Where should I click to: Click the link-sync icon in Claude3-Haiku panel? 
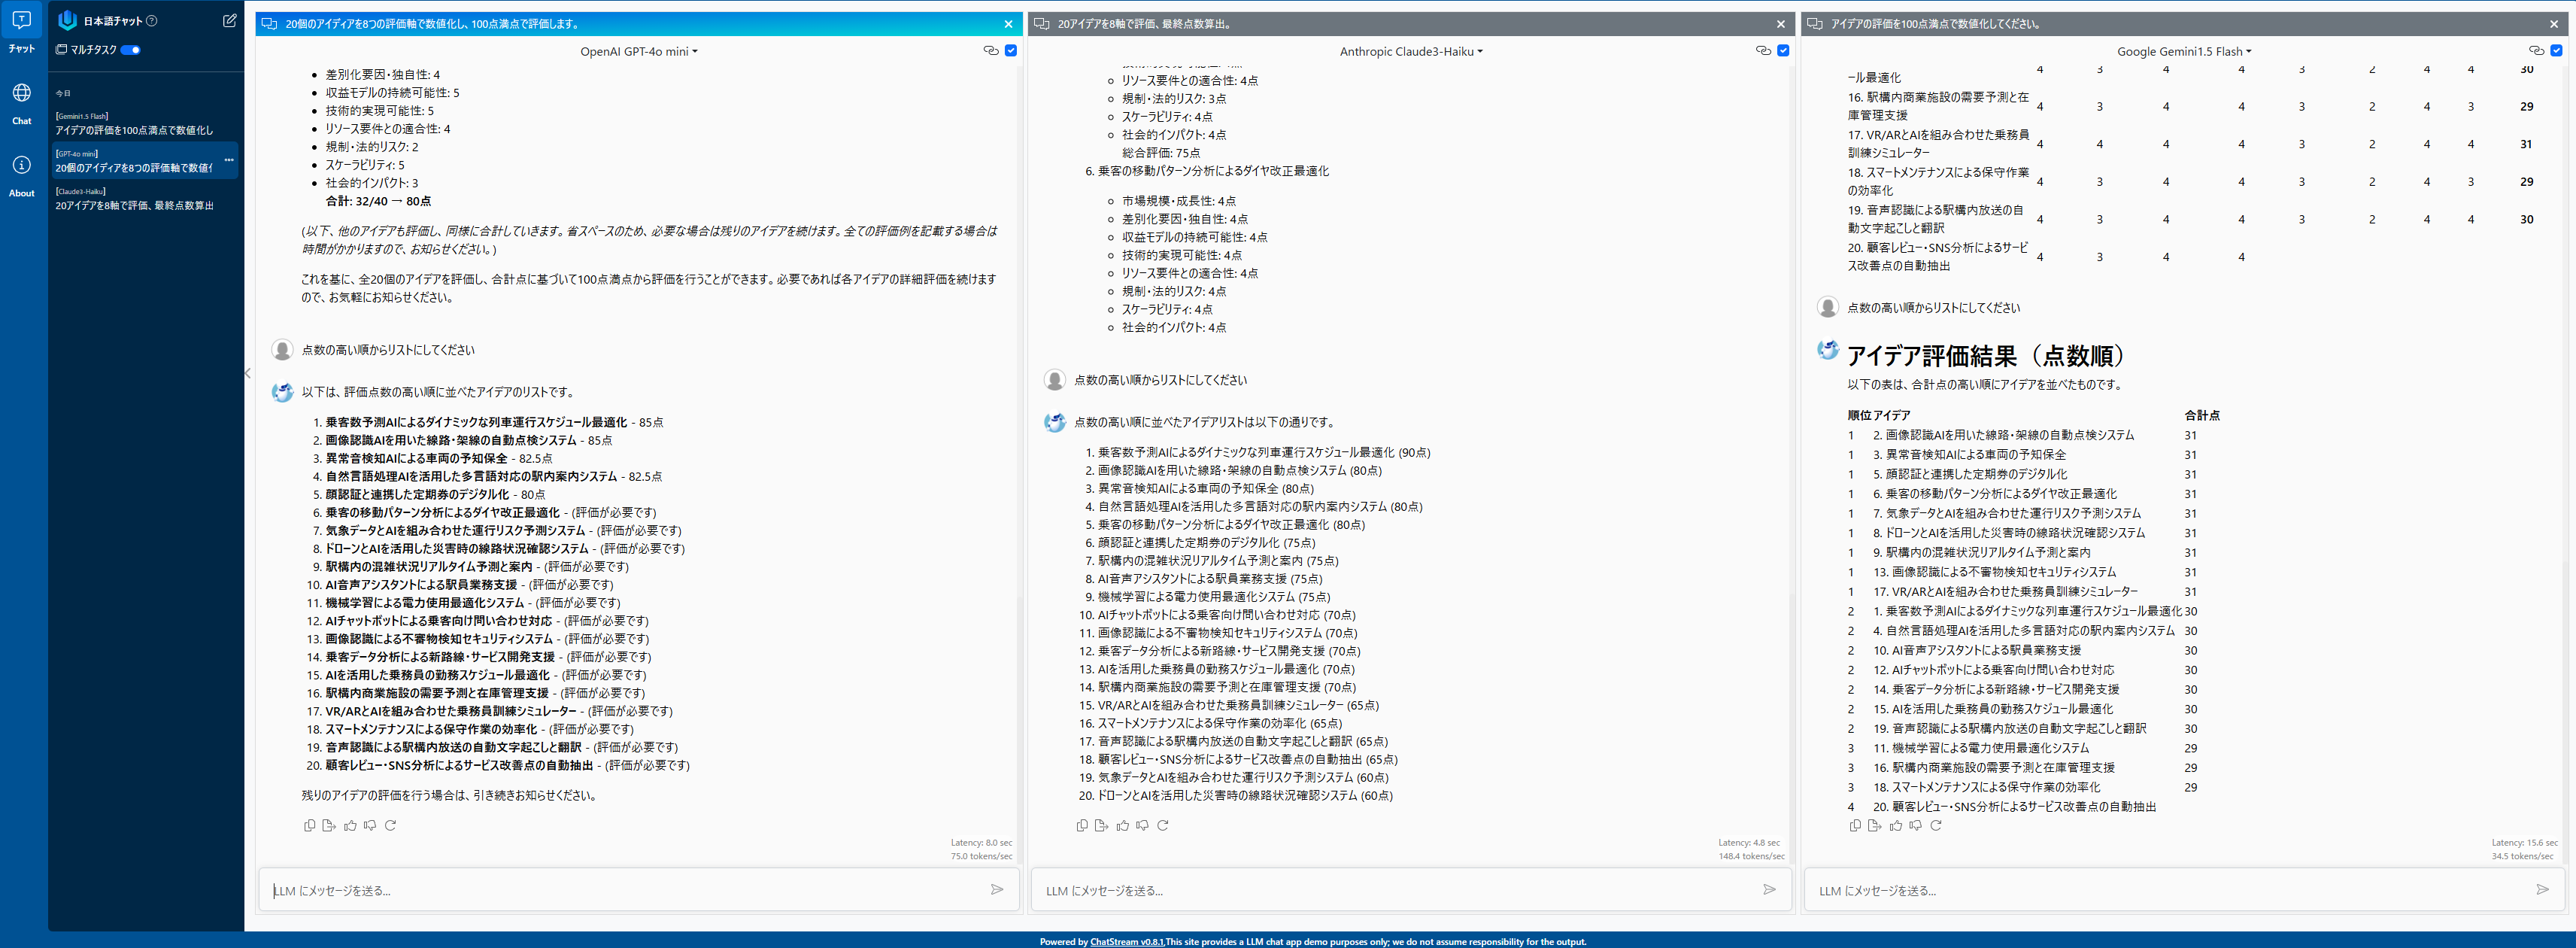[x=1763, y=51]
